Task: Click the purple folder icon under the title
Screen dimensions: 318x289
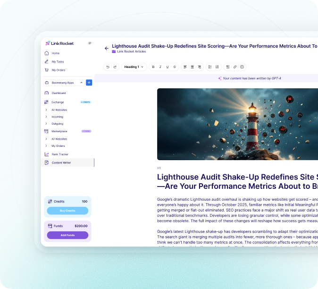Action: (114, 51)
